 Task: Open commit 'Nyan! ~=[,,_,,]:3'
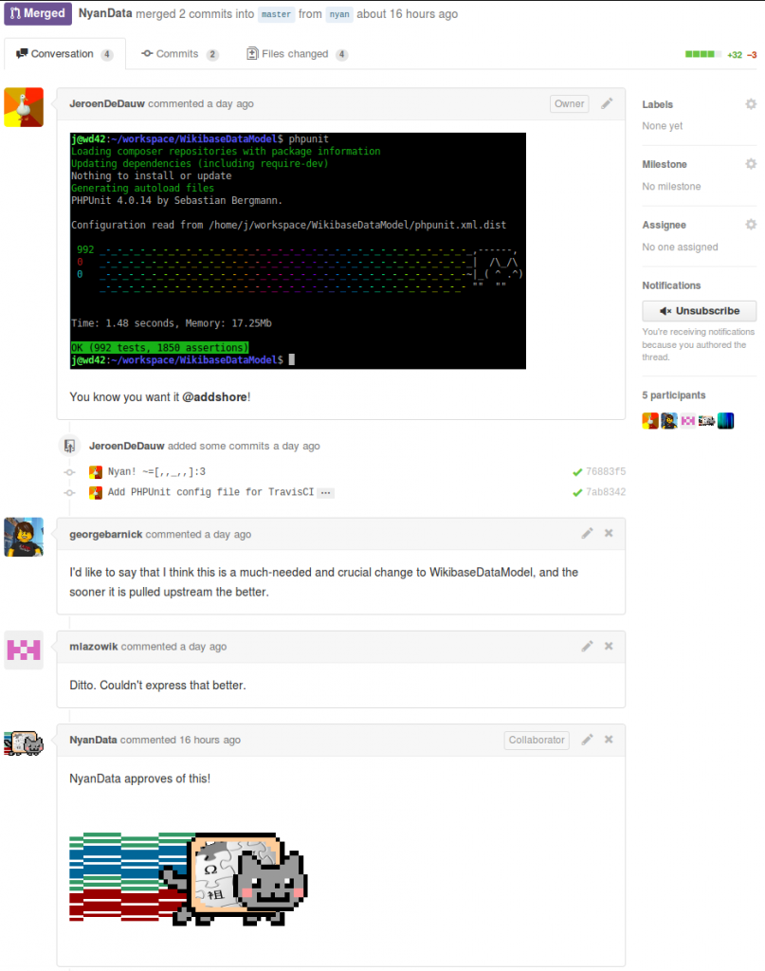click(156, 472)
